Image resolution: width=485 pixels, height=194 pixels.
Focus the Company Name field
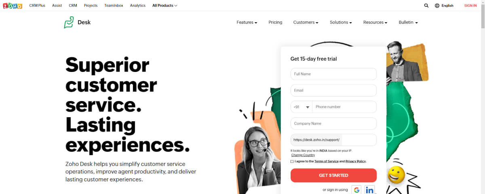[333, 124]
